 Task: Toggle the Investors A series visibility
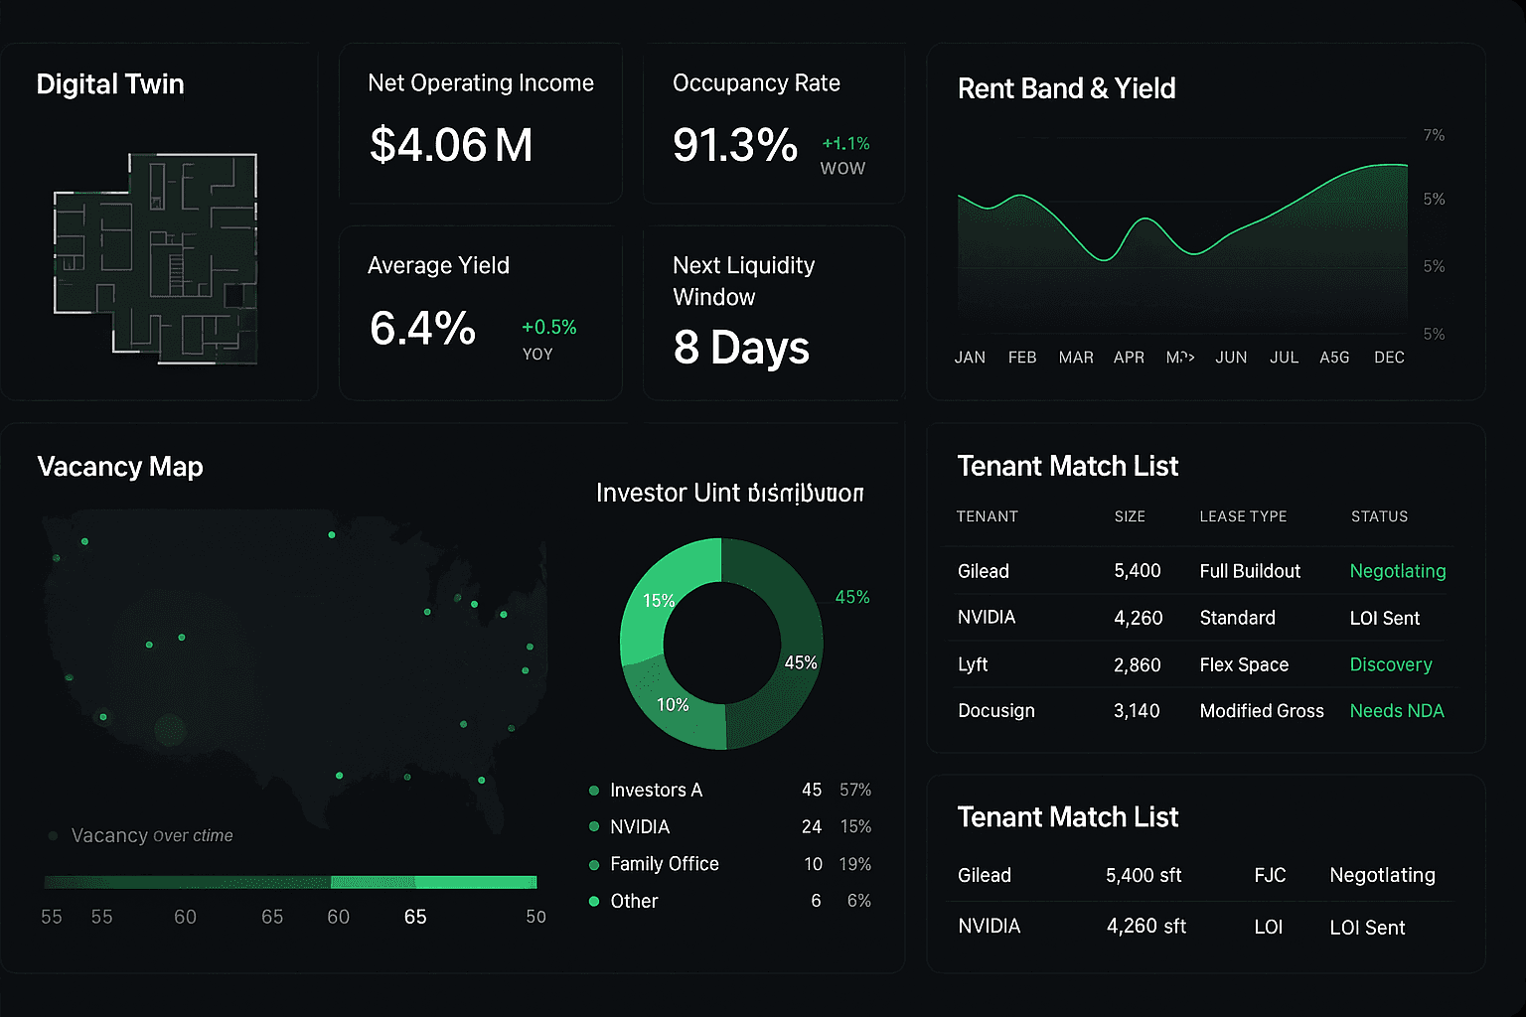click(x=657, y=790)
